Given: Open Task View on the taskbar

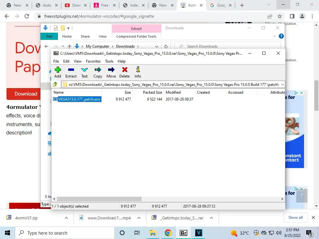Looking at the screenshot, I should (x=137, y=233).
